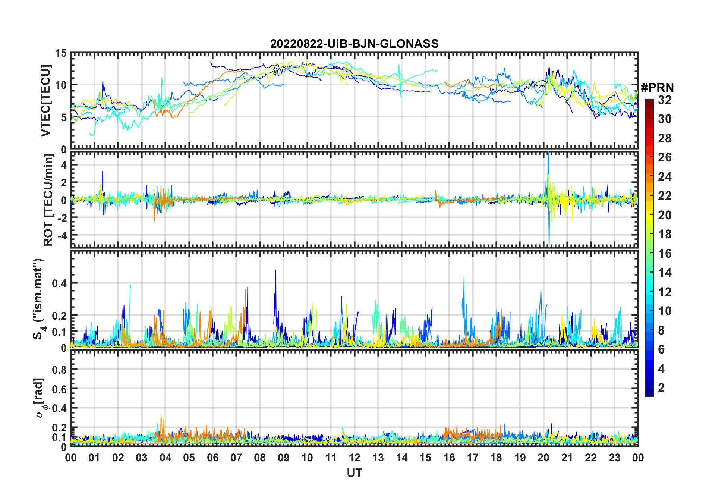Click the -2 tick on ROT axis
The width and height of the screenshot is (709, 496).
[x=63, y=218]
